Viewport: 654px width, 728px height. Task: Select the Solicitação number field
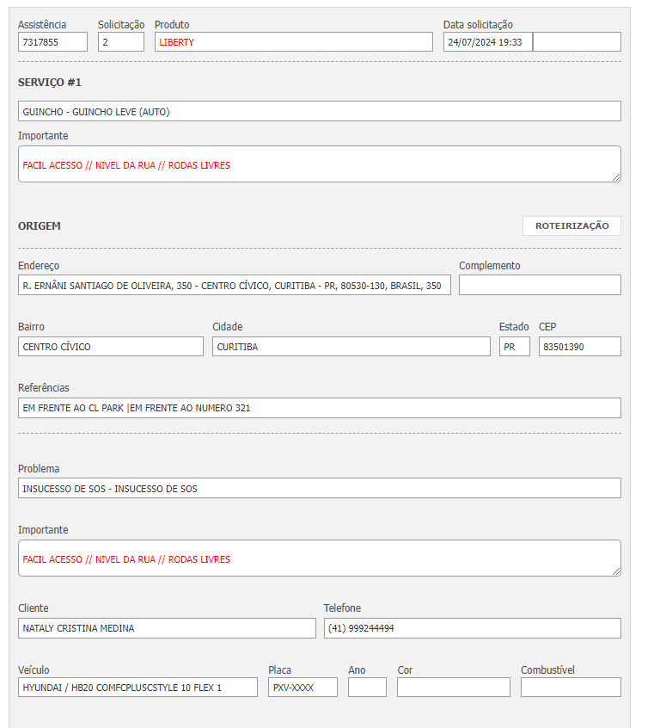coord(120,42)
